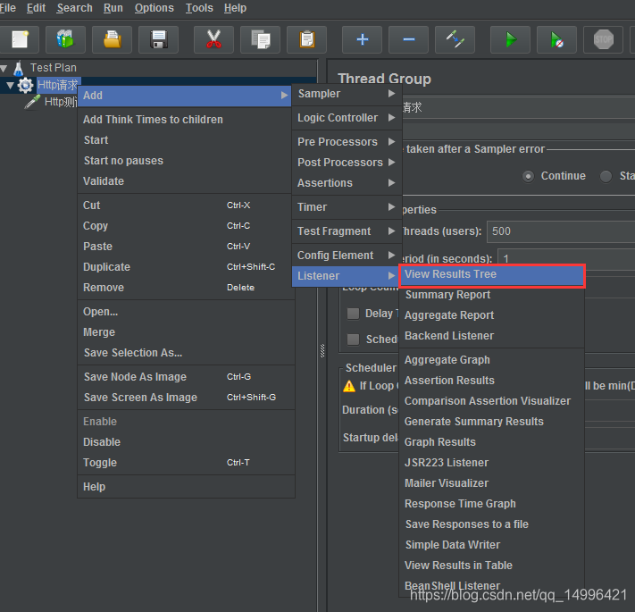Open the Tools menu
Viewport: 635px width, 612px height.
199,8
